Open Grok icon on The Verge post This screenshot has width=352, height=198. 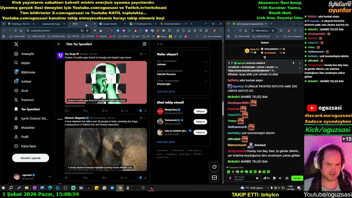point(141,54)
